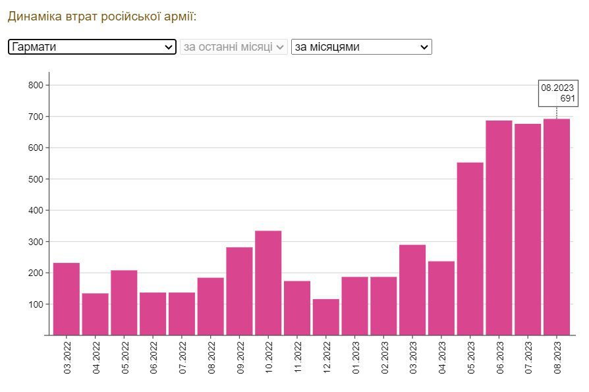Click the bar for 04.2023

441,298
